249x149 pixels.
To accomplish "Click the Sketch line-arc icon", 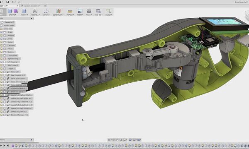I will click(x=46, y=11).
